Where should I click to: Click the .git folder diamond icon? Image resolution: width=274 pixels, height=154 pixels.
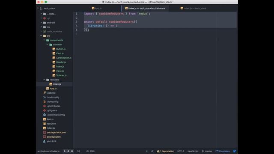coord(45,18)
